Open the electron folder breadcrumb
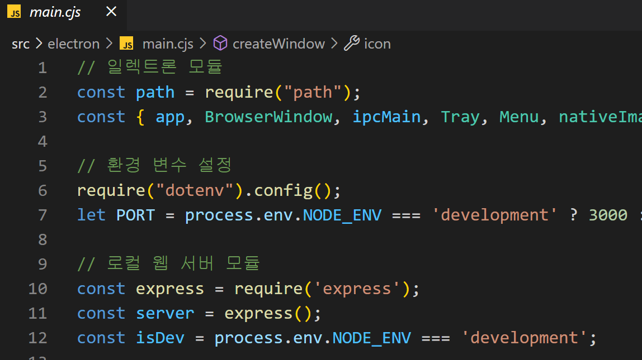 click(73, 44)
